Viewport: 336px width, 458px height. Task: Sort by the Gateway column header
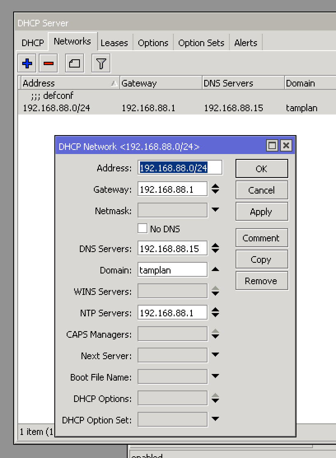tap(161, 83)
